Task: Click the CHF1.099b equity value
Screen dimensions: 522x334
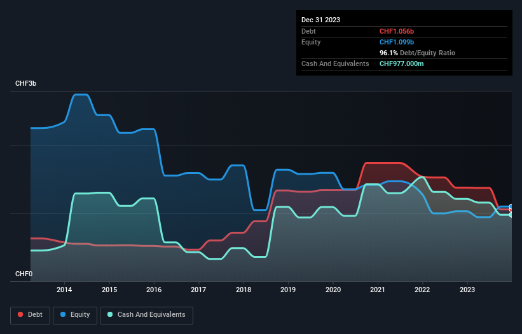Action: pos(397,42)
